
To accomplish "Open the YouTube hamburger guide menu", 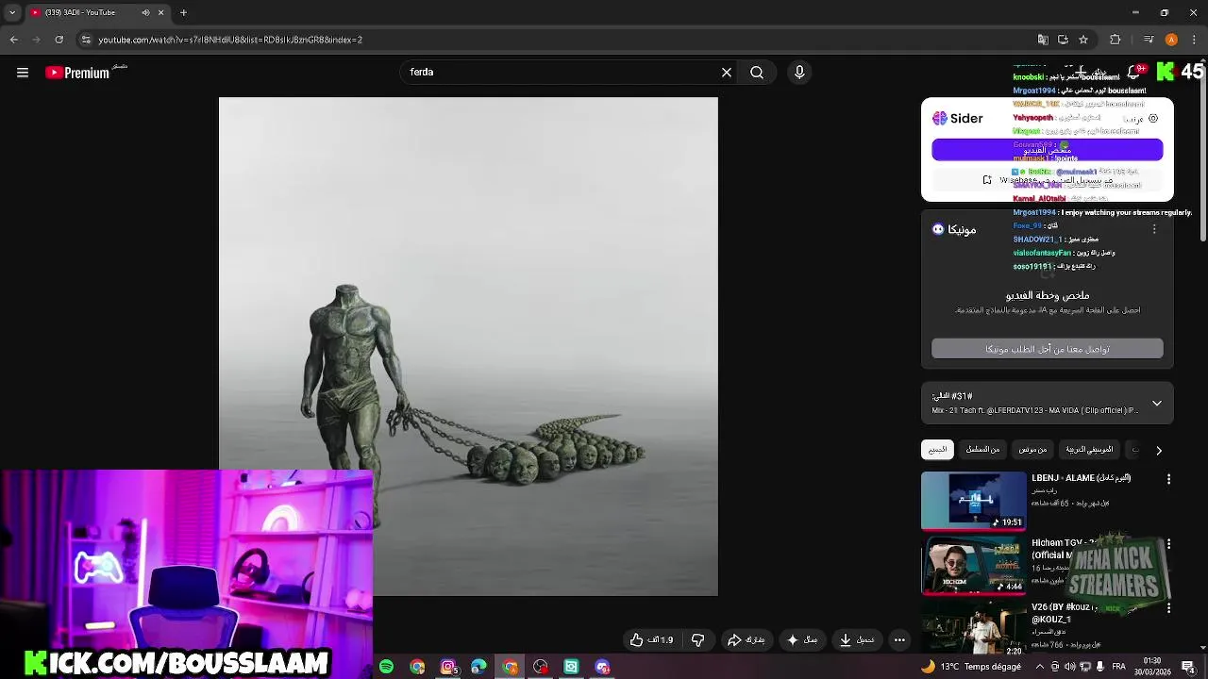I will (23, 73).
